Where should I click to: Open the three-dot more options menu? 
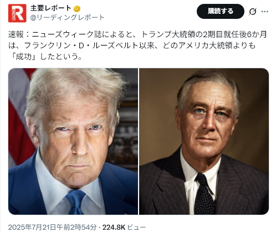point(265,12)
